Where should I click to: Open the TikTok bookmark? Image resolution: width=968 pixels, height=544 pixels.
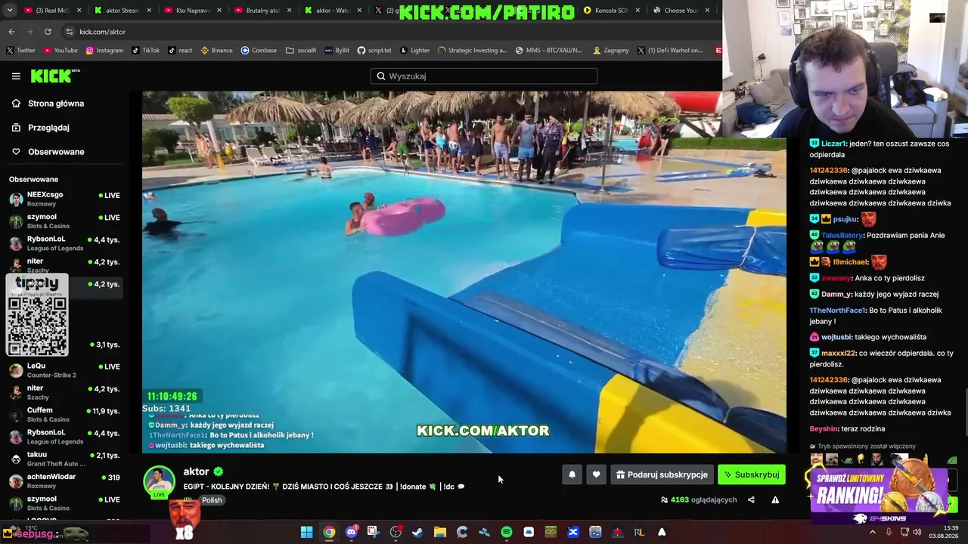coord(146,51)
